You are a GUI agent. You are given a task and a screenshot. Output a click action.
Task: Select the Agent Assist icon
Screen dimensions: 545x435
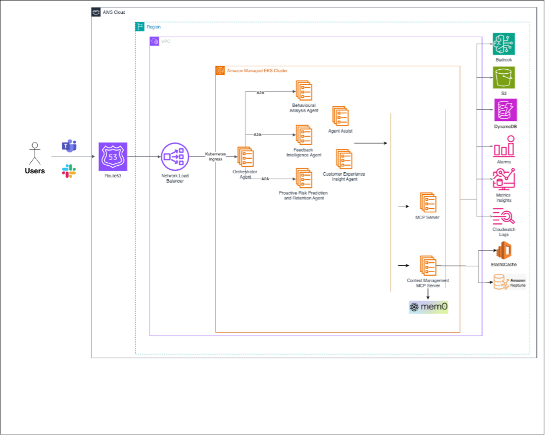pos(340,116)
